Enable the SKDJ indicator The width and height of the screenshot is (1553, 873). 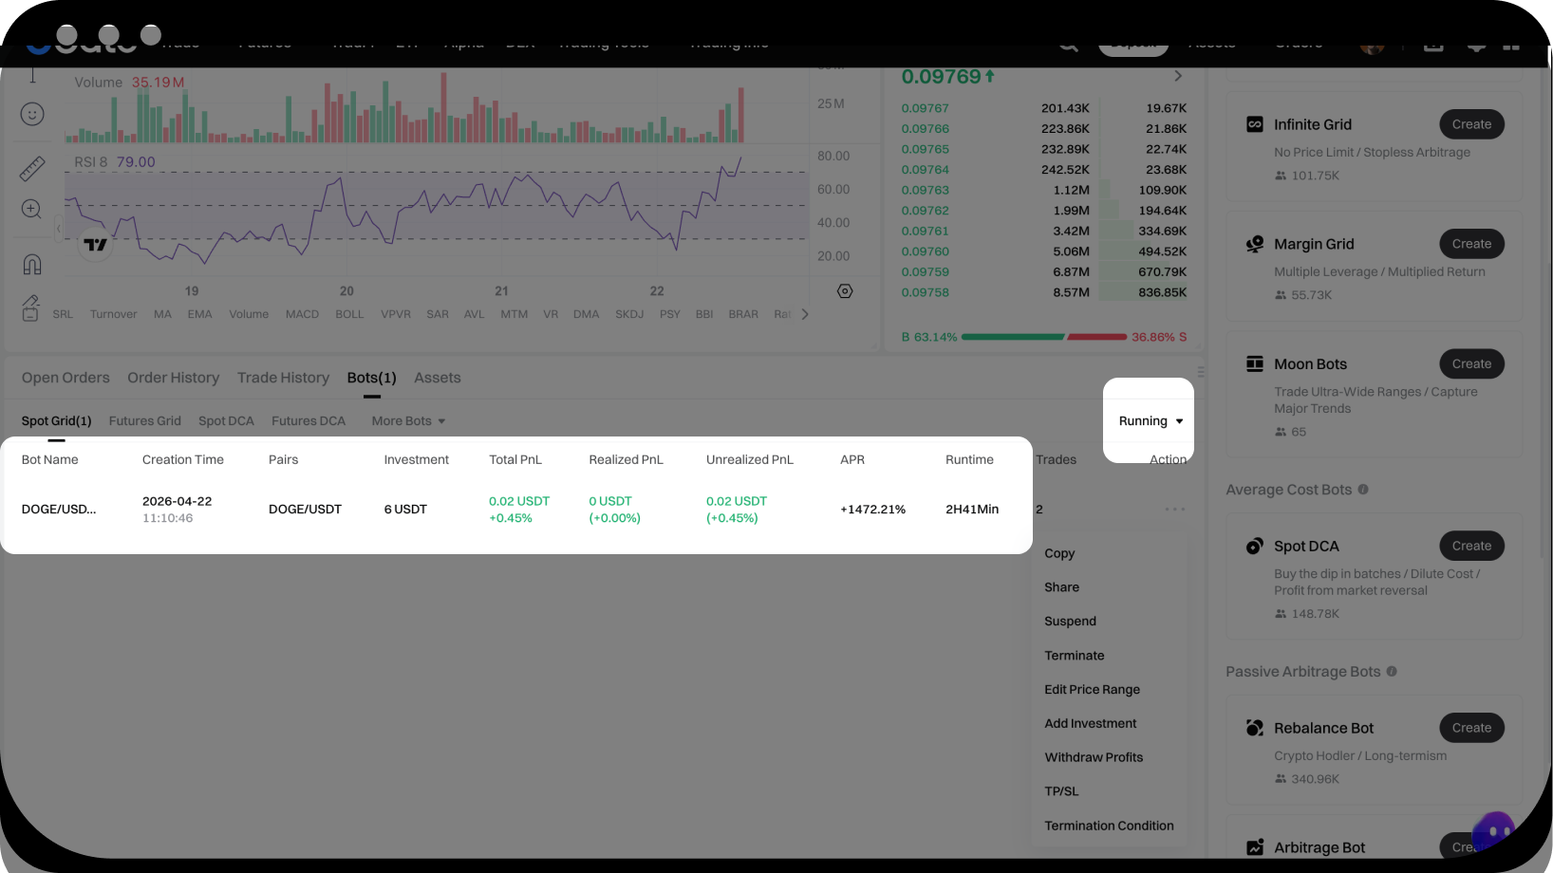(x=628, y=314)
